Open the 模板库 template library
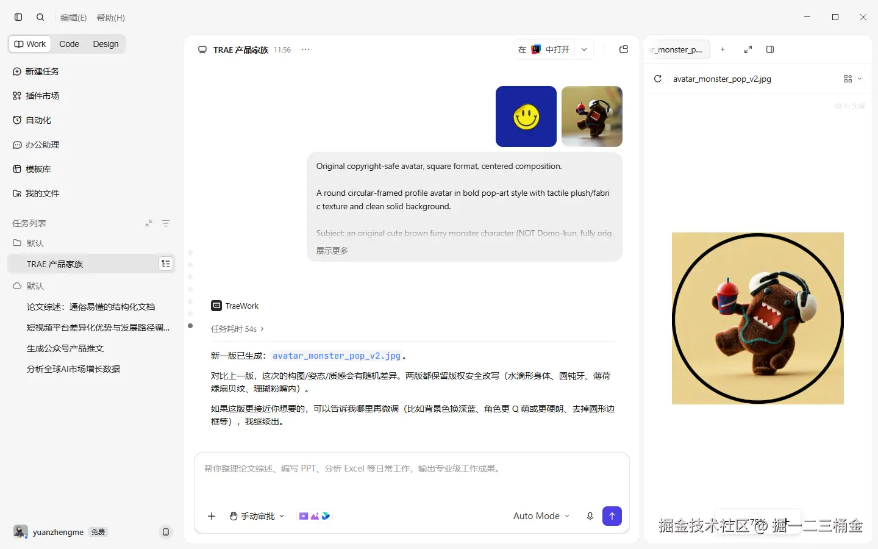Image resolution: width=878 pixels, height=549 pixels. (32, 169)
